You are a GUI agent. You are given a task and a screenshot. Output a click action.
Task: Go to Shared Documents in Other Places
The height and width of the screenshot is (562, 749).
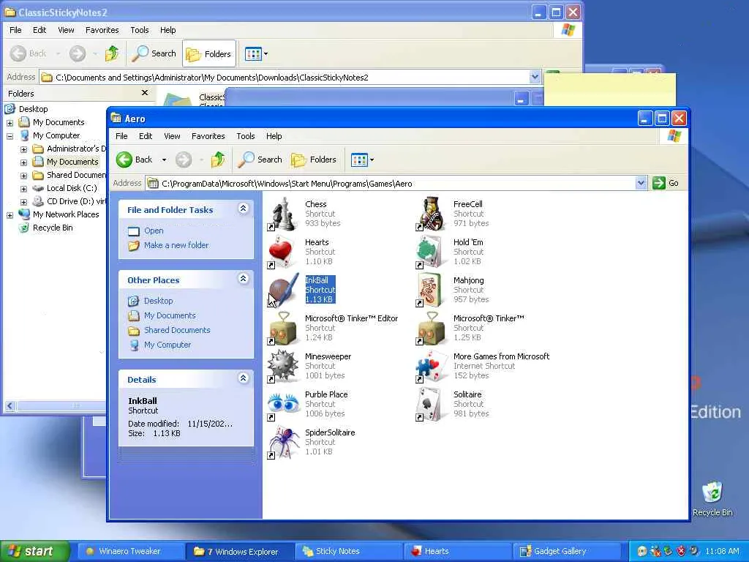tap(177, 330)
